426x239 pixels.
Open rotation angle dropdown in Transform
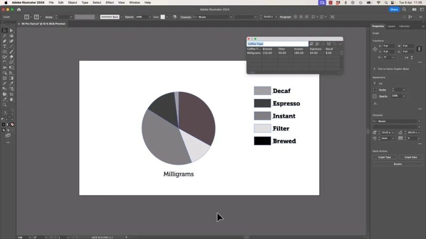(393, 57)
